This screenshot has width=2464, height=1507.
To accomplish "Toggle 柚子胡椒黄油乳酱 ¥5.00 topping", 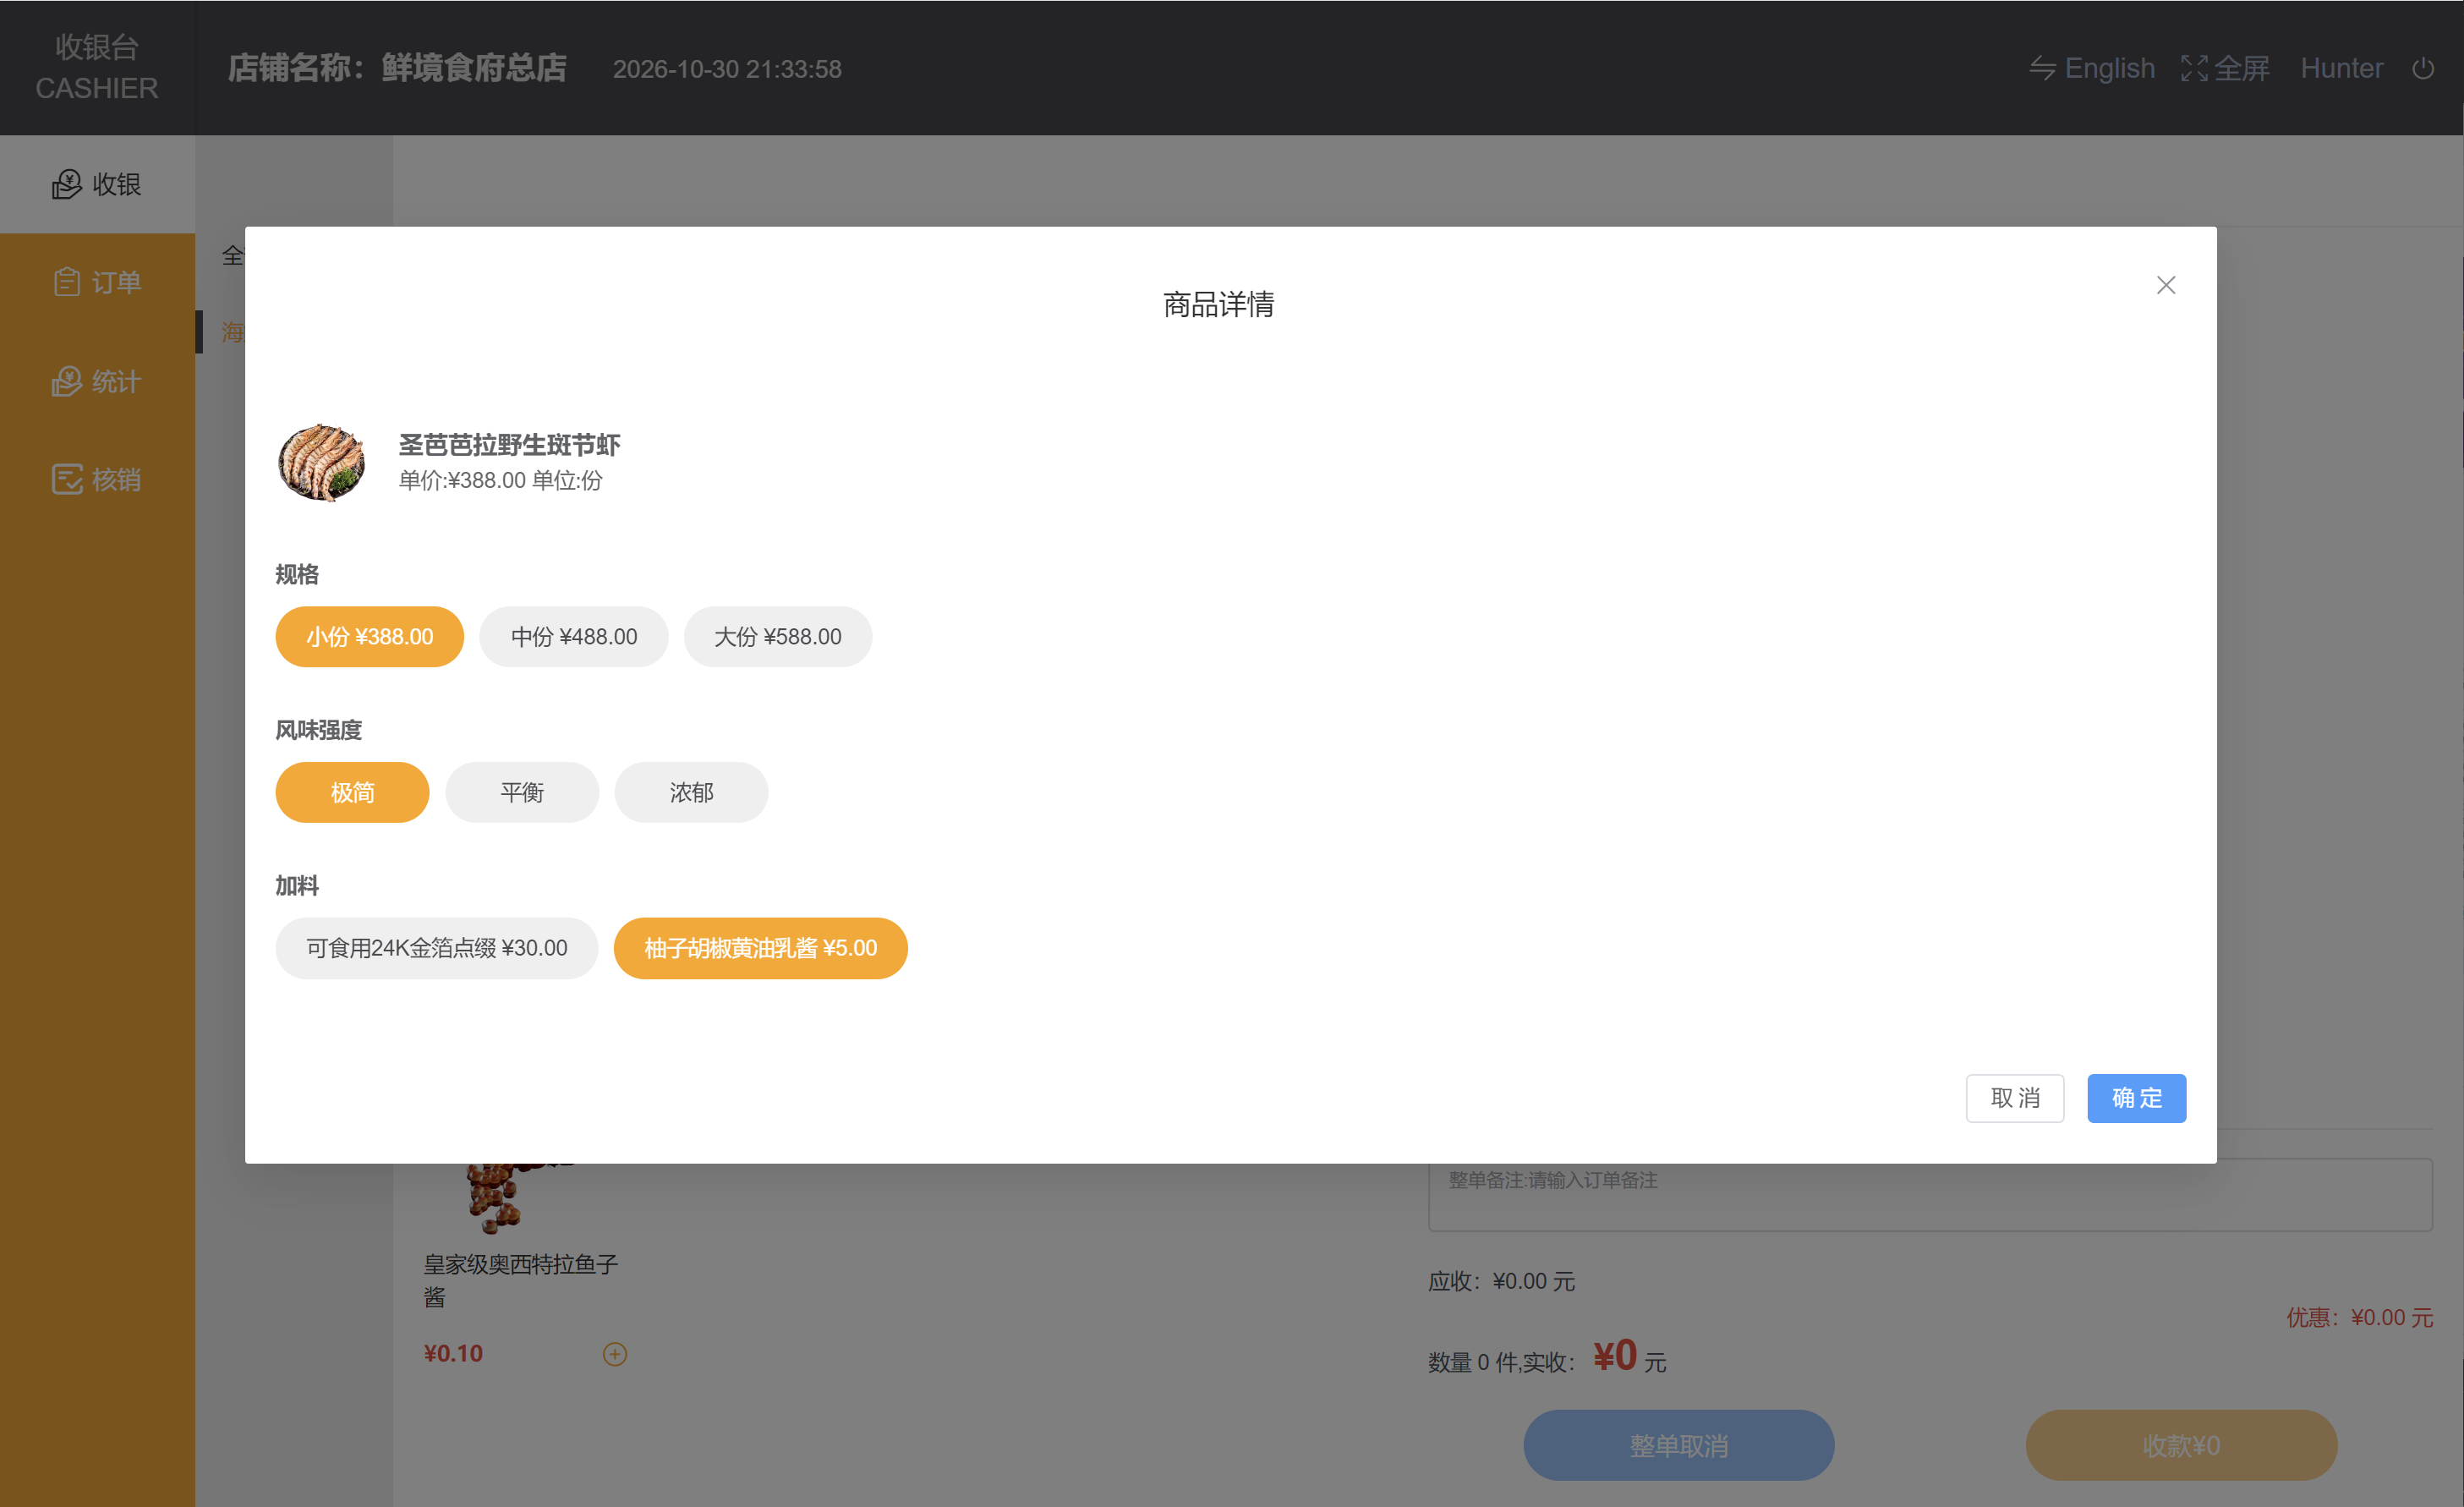I will 760,948.
